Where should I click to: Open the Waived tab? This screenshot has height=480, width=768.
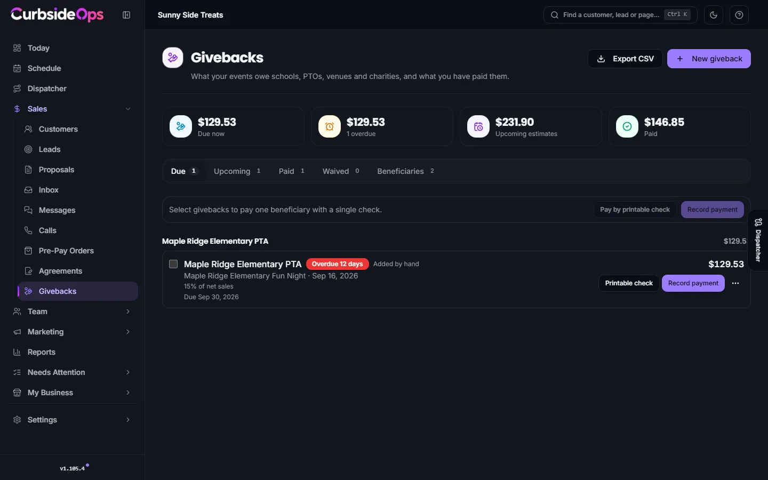click(x=341, y=171)
